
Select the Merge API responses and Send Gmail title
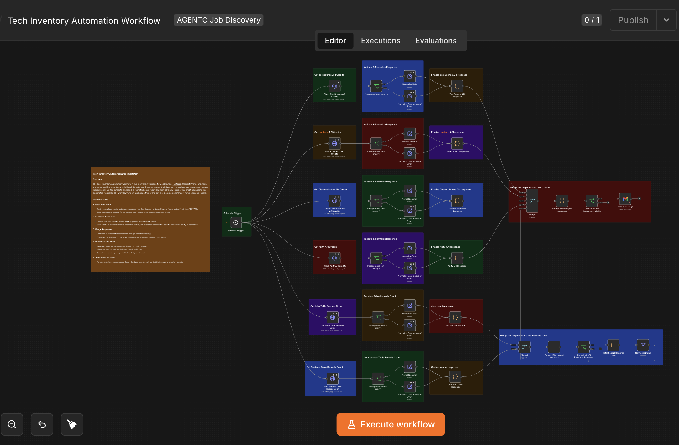530,187
